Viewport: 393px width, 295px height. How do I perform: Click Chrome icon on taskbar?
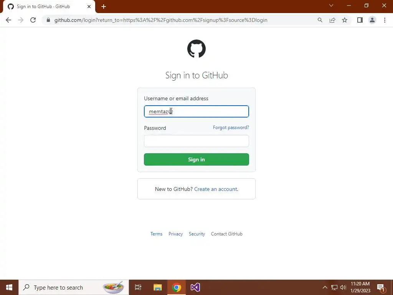(x=177, y=287)
